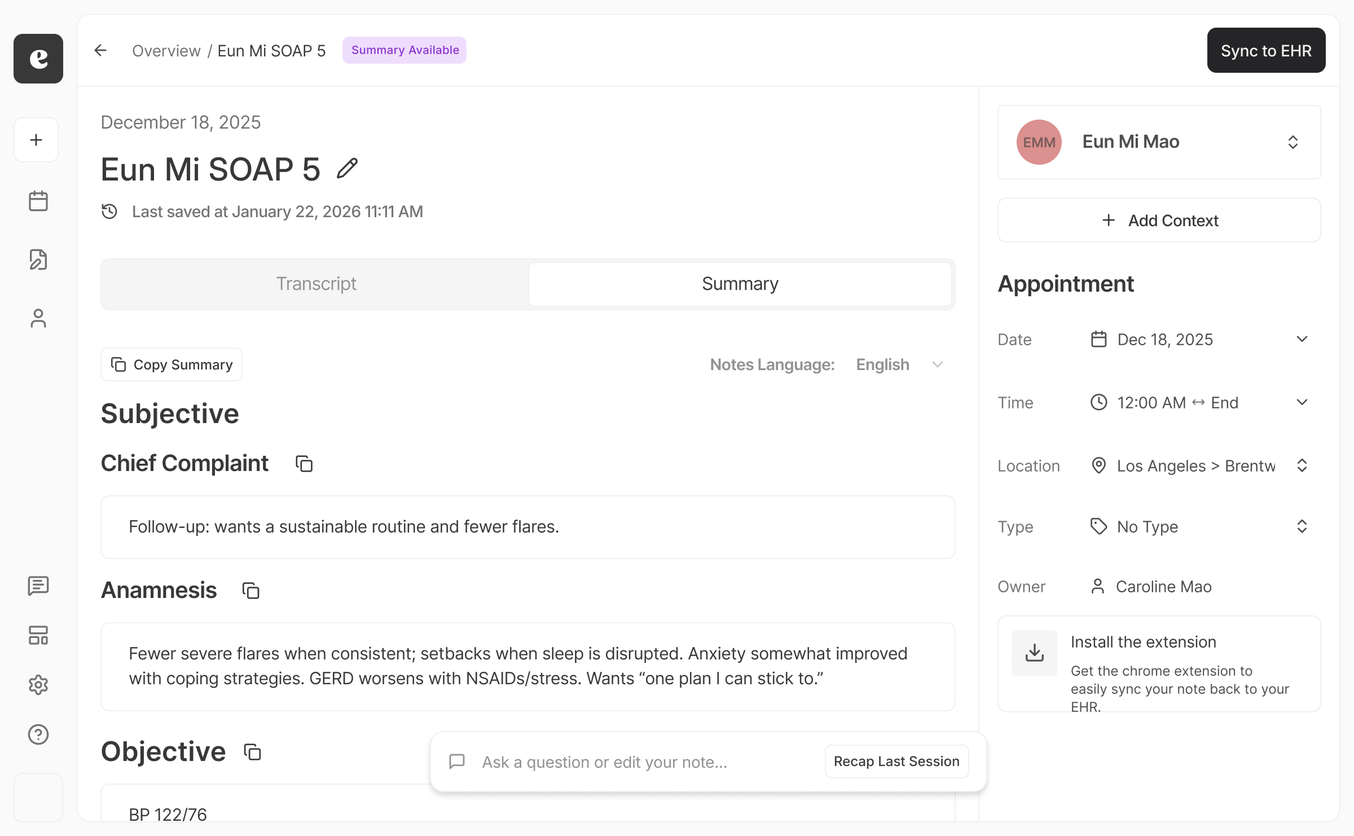The height and width of the screenshot is (836, 1354).
Task: Click owner name Caroline Mao
Action: click(x=1163, y=587)
